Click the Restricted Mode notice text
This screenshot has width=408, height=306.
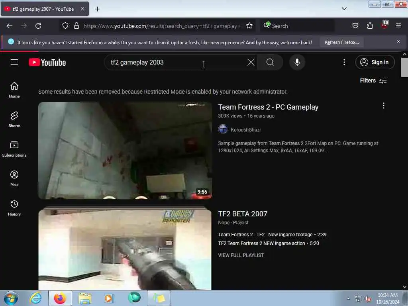point(163,92)
